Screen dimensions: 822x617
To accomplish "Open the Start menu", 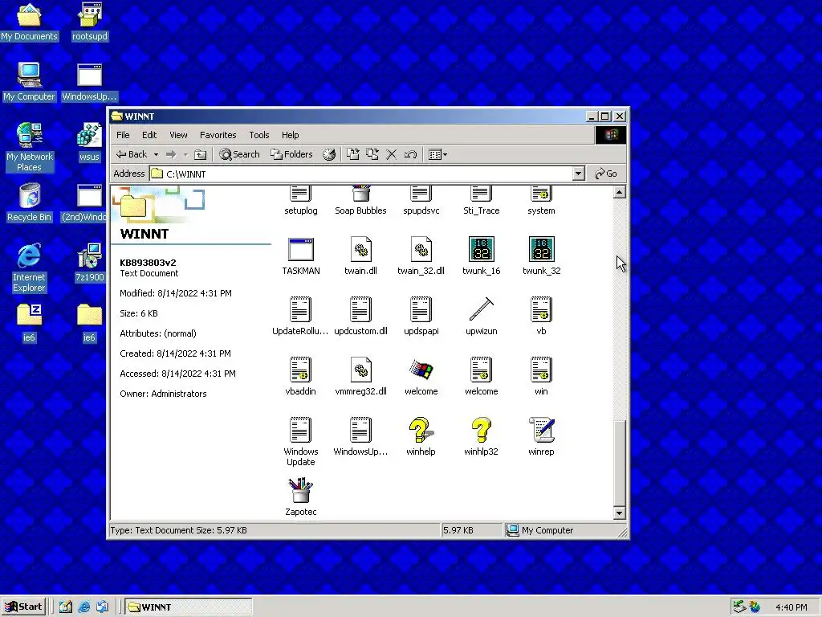I will (x=24, y=607).
